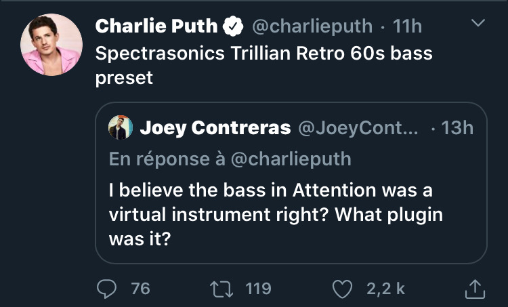The image size is (508, 307).
Task: Open Joey Contreras' small avatar
Action: click(120, 127)
